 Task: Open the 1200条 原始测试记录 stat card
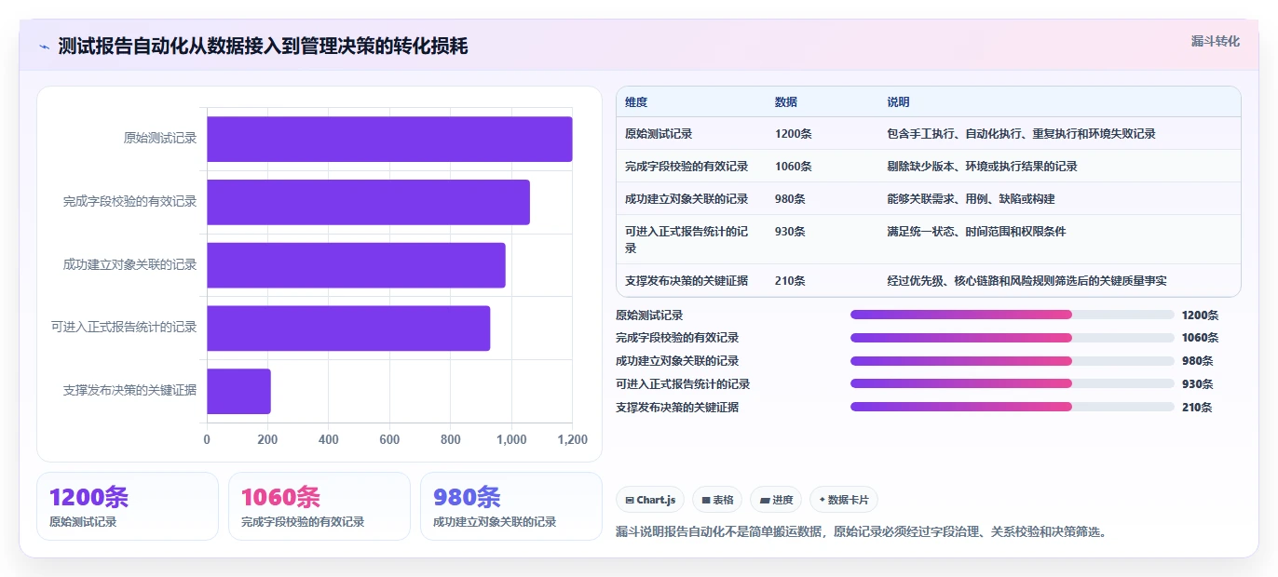click(128, 506)
